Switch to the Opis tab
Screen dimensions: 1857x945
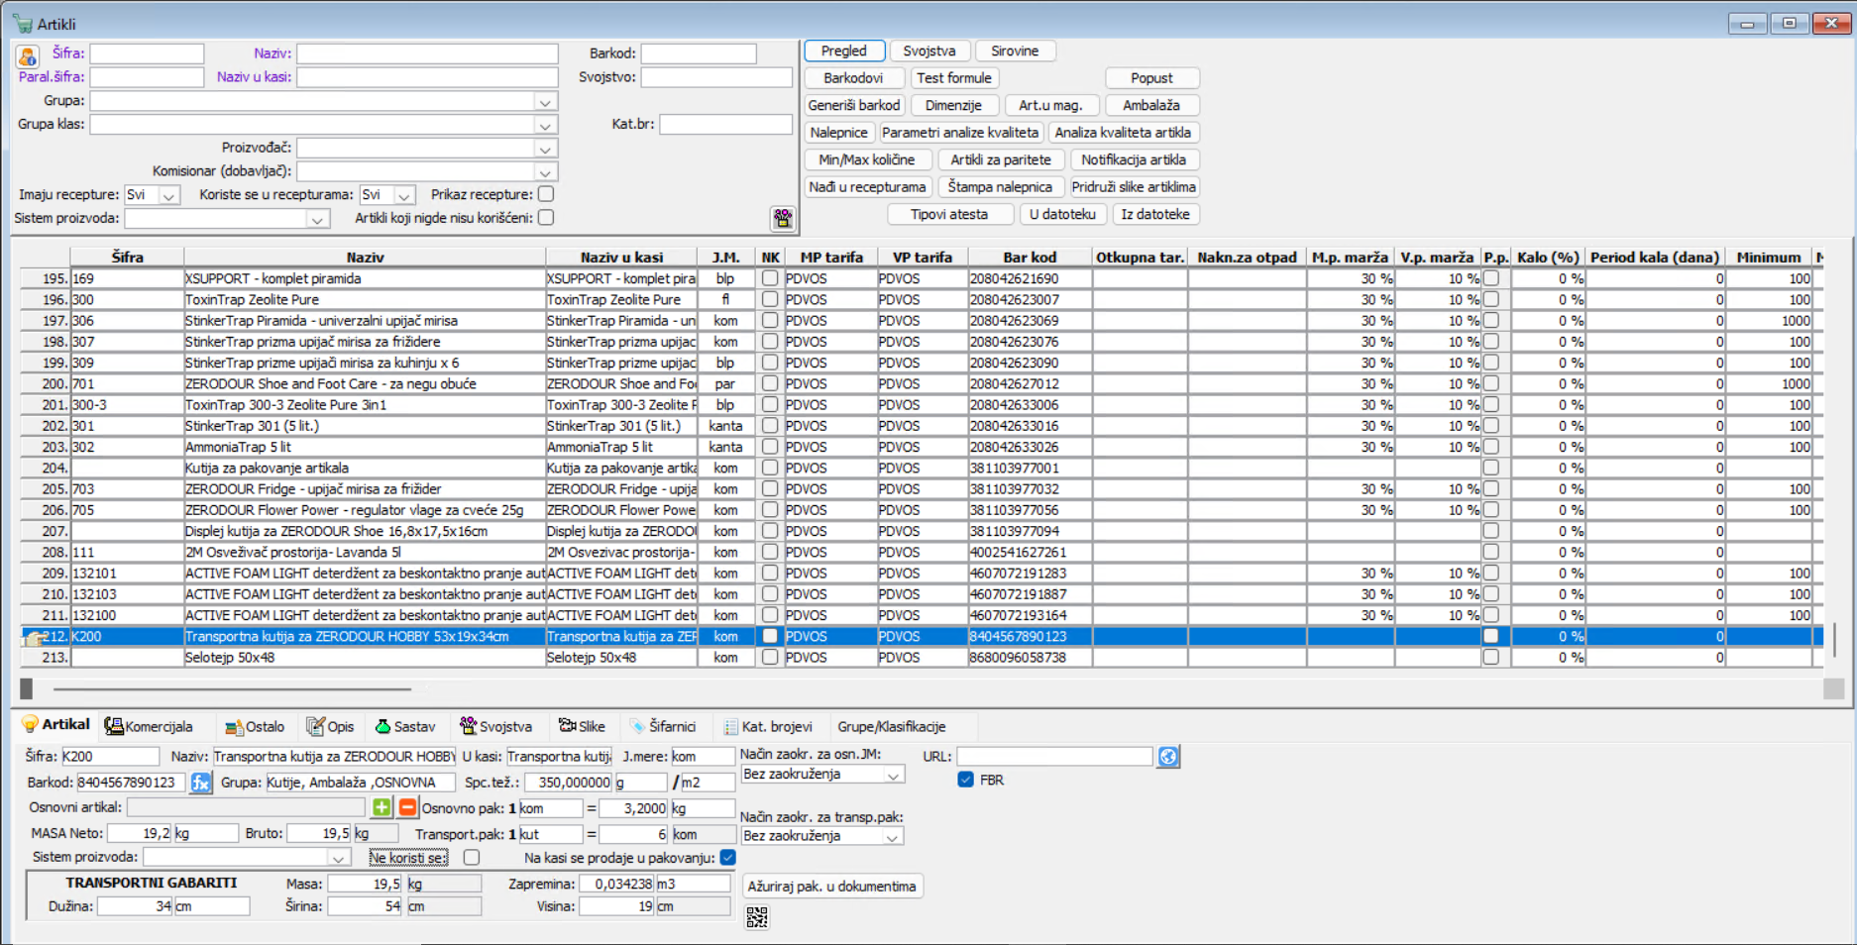pyautogui.click(x=330, y=726)
